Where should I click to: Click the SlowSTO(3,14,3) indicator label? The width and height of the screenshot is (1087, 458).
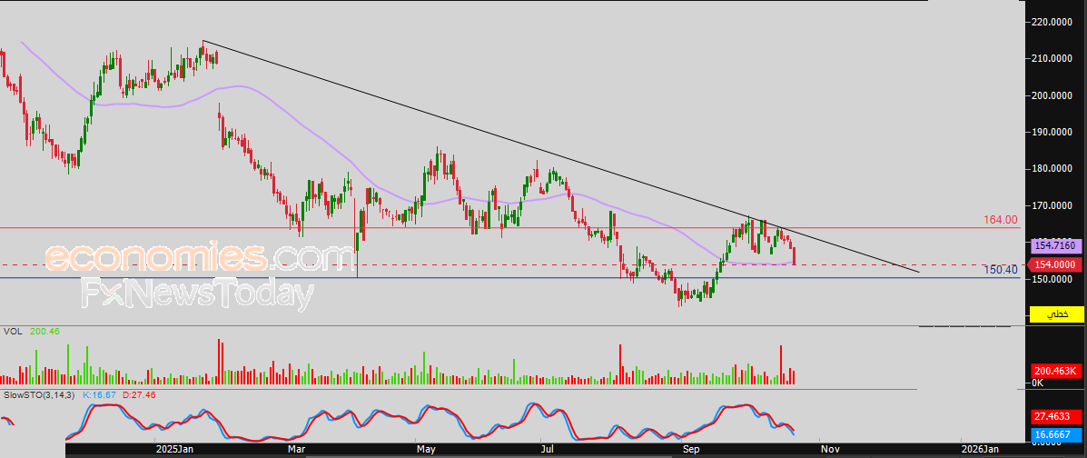[40, 394]
